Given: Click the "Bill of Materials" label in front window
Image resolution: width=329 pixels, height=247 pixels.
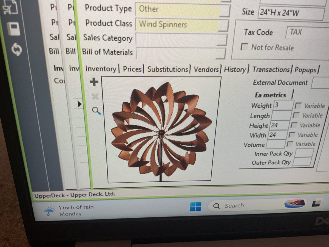Looking at the screenshot, I should coord(107,52).
